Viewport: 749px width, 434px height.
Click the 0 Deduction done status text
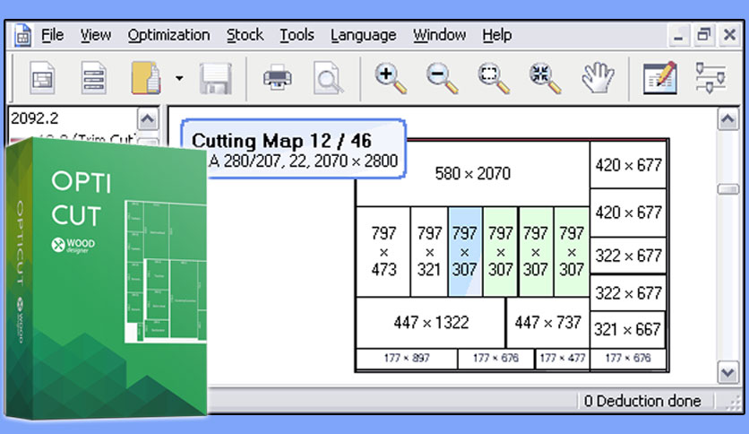point(642,401)
